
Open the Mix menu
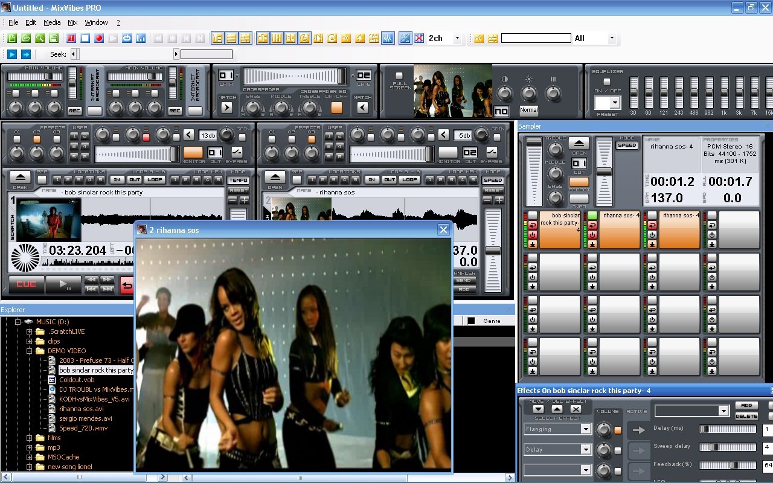pyautogui.click(x=72, y=22)
